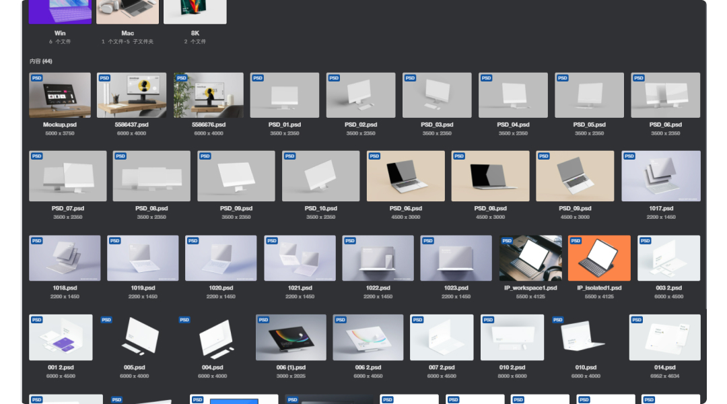The width and height of the screenshot is (727, 404).
Task: Click the 'Mac' folder name label
Action: (127, 33)
